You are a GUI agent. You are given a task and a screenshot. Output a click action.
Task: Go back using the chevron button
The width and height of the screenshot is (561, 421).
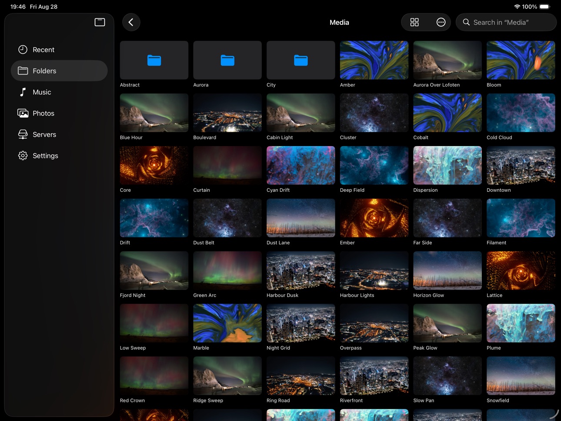pos(131,22)
